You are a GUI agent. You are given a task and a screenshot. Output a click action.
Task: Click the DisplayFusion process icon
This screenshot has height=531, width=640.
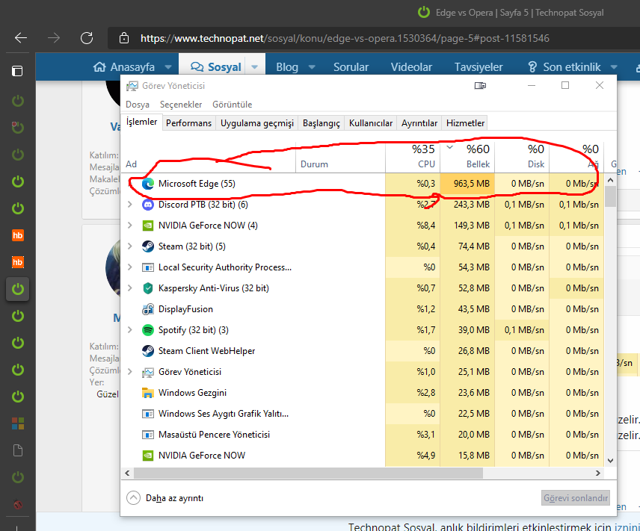(148, 309)
